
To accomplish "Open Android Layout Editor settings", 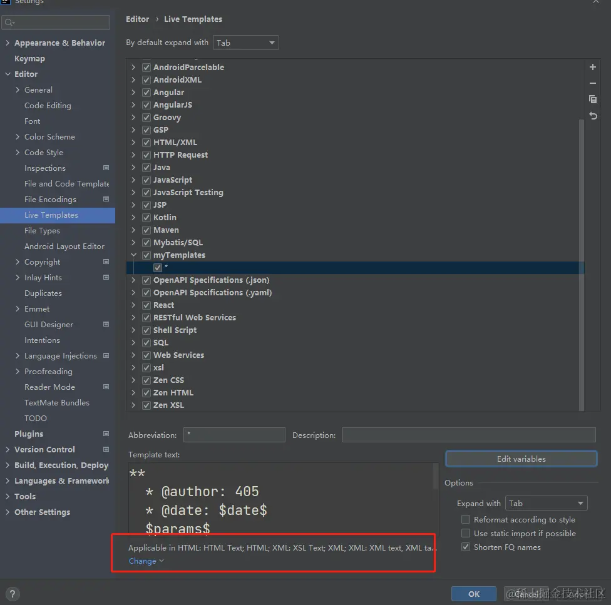I will point(64,246).
